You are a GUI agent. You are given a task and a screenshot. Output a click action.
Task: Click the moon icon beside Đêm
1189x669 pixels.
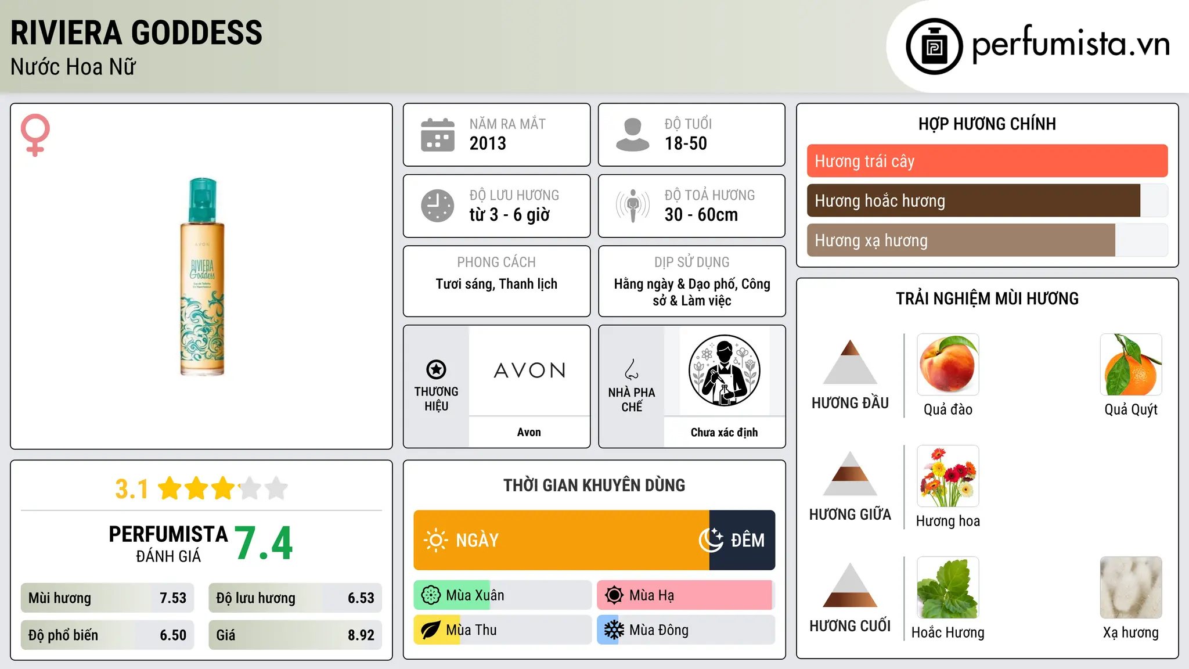(711, 540)
